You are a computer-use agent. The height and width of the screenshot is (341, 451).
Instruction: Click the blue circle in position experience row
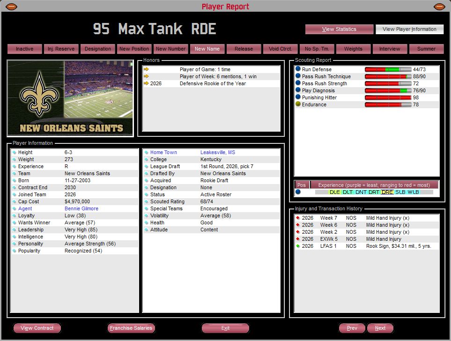point(298,192)
